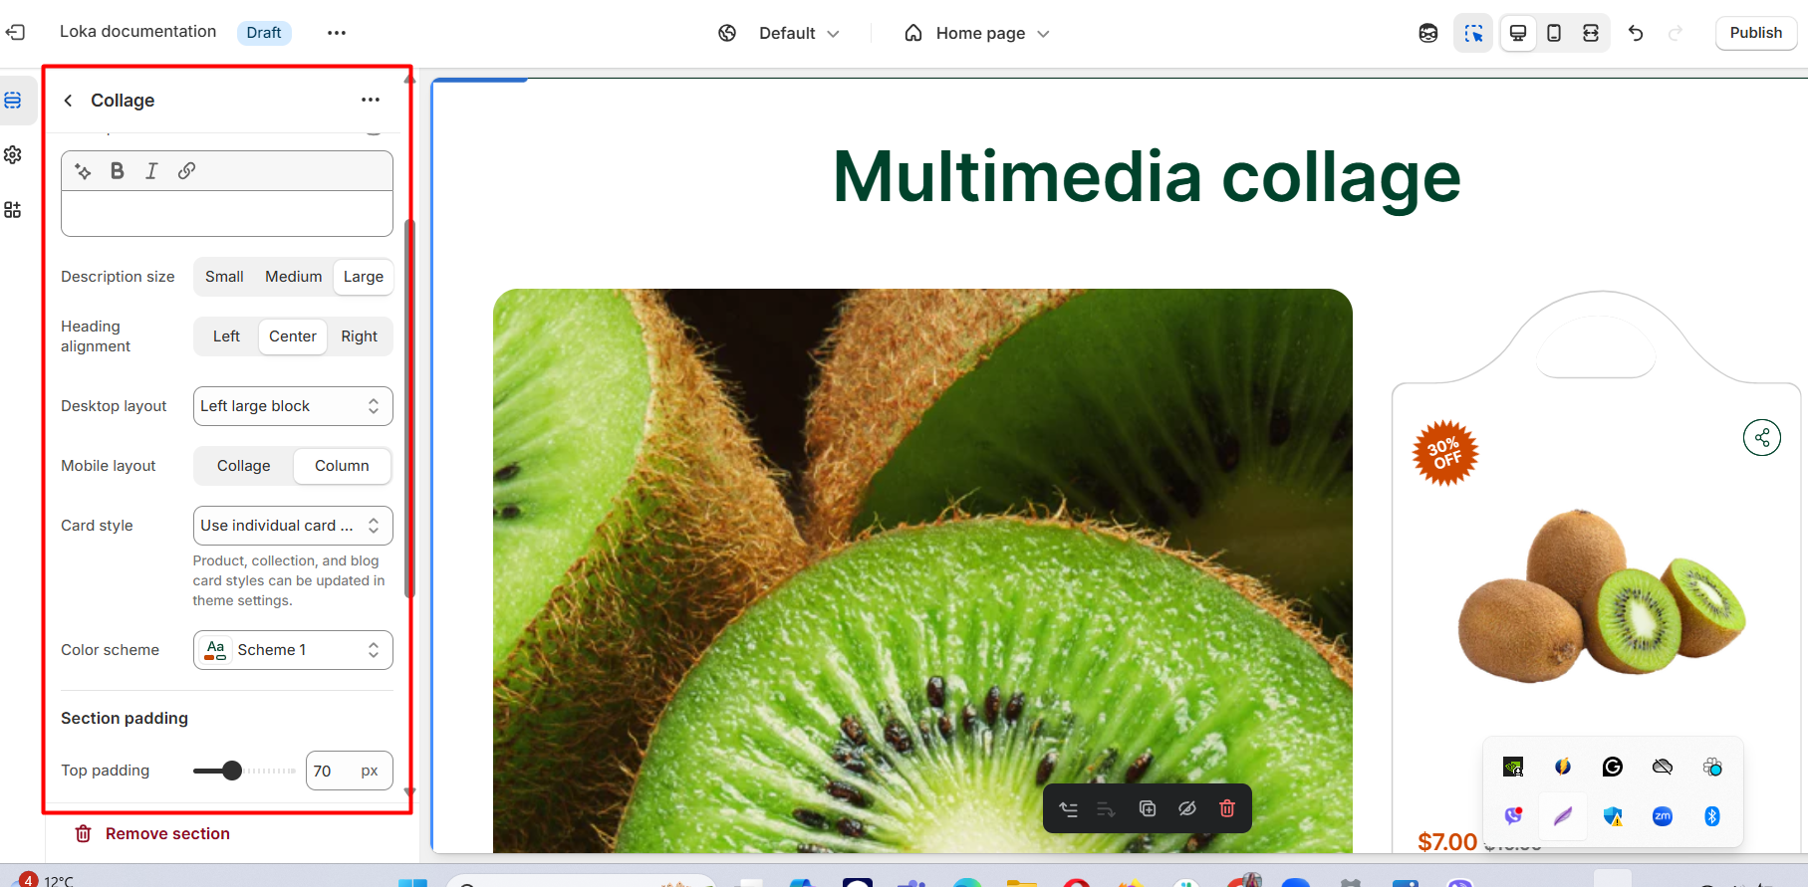Delete section with red trash icon
Image resolution: width=1808 pixels, height=887 pixels.
click(1227, 809)
